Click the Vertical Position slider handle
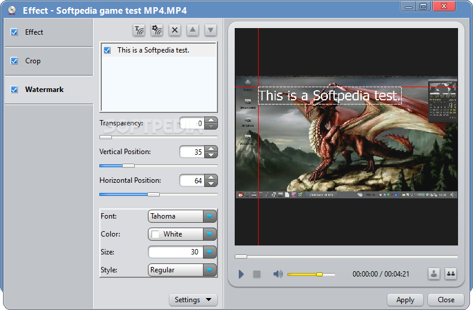The image size is (473, 310). point(129,165)
